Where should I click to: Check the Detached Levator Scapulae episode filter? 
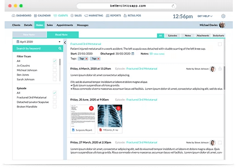tap(55, 102)
